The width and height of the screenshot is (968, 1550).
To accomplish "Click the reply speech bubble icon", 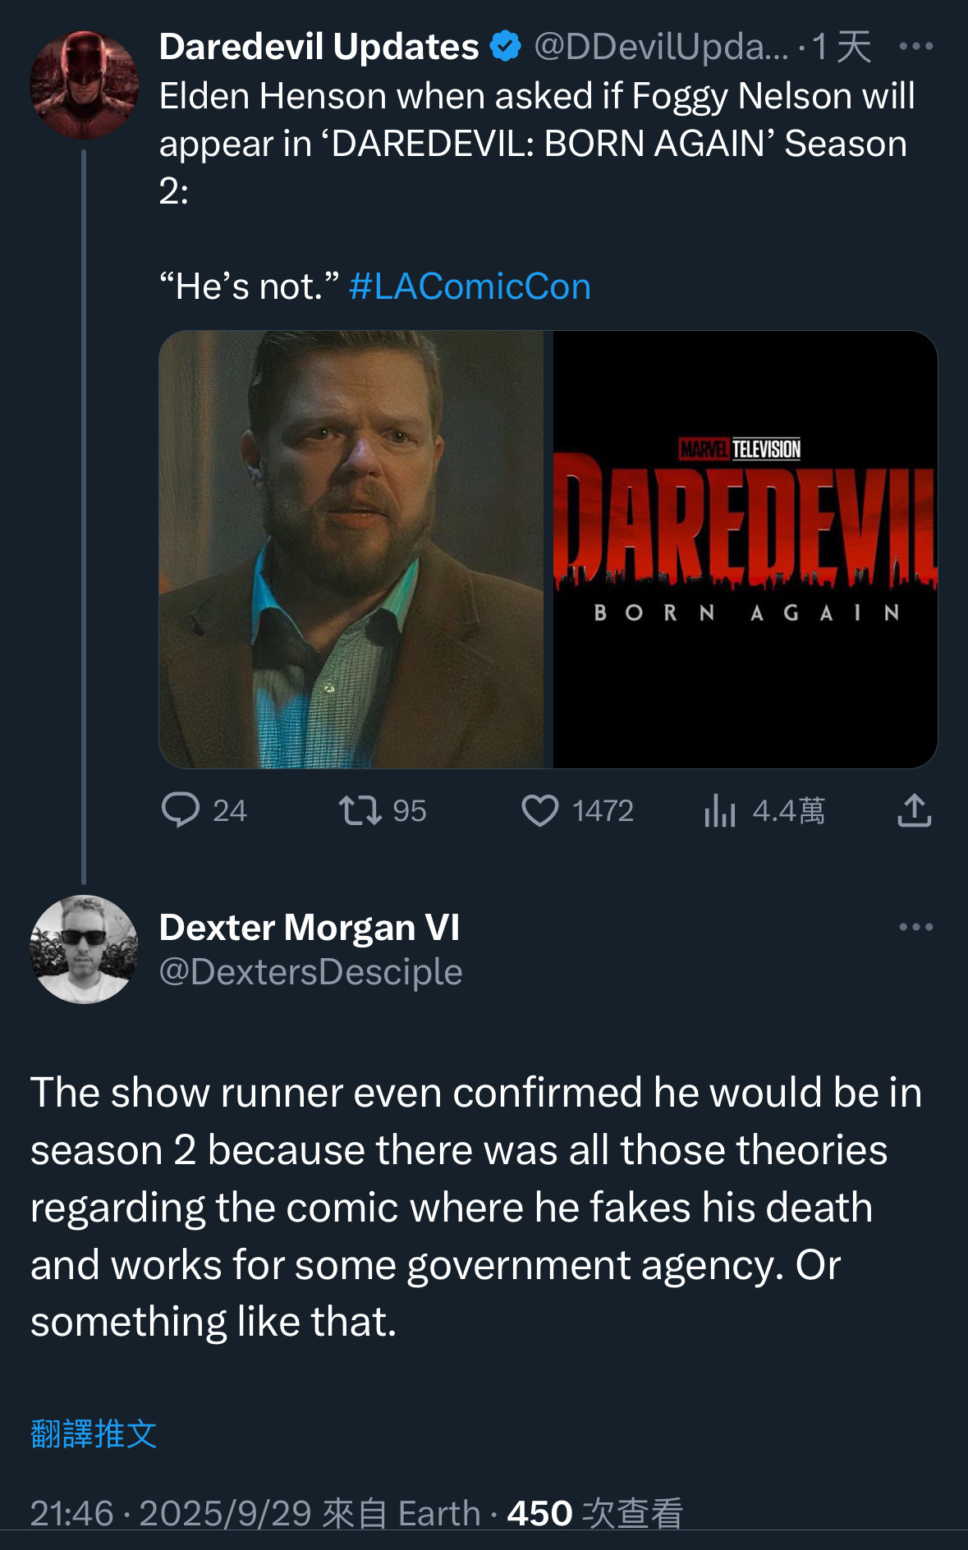I will tap(181, 809).
